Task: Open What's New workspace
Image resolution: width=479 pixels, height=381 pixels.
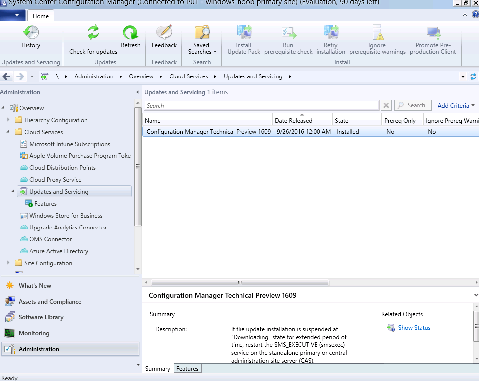Action: click(x=70, y=286)
